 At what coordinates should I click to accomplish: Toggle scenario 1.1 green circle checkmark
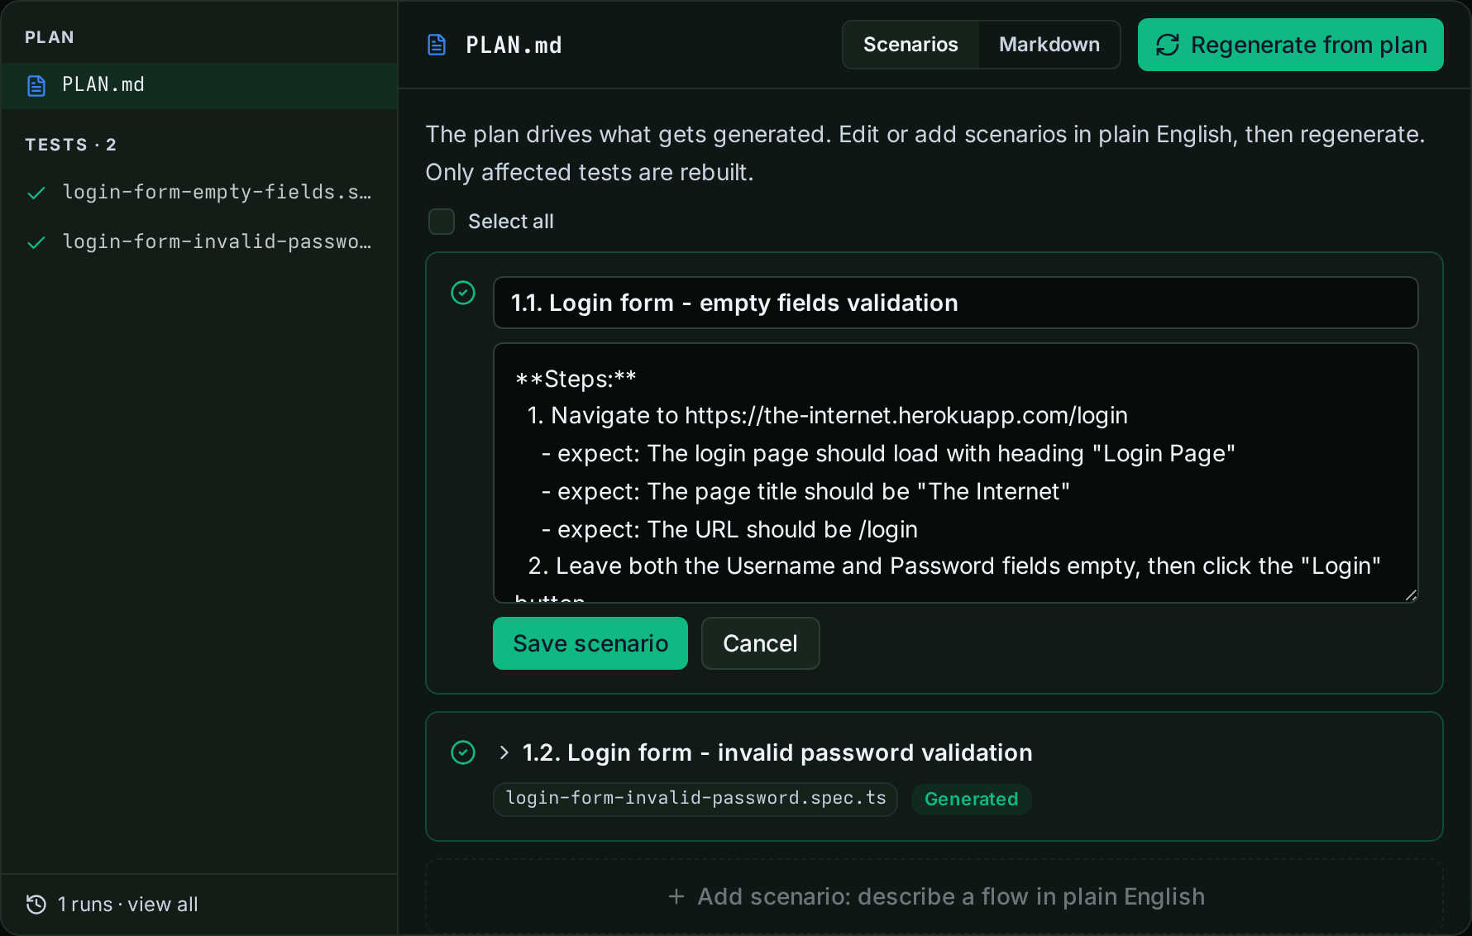coord(463,293)
